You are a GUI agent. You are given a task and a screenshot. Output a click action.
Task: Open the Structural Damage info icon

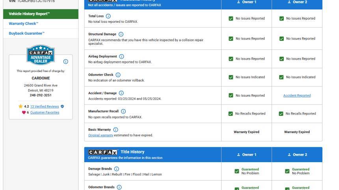point(121,34)
